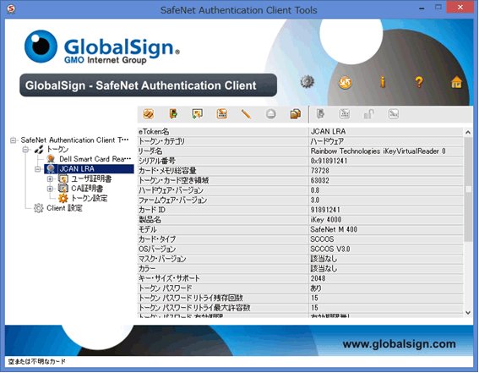Viewport: 479px width, 373px height.
Task: Click the ユーザ証明書 certificate icon
Action: click(63, 178)
